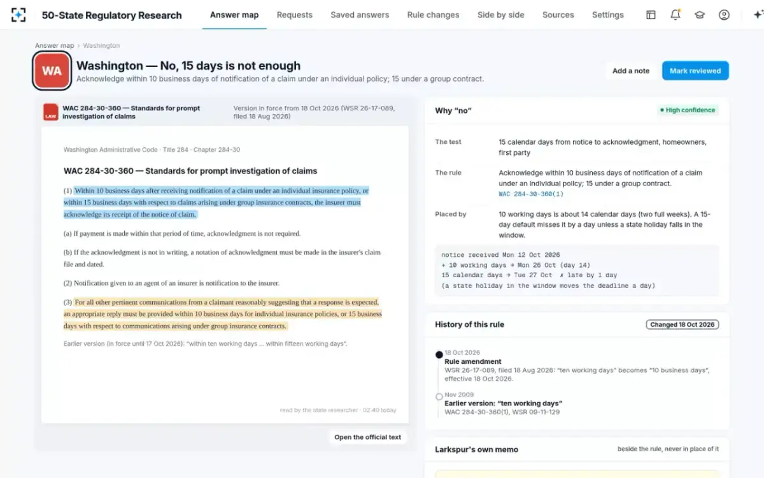The height and width of the screenshot is (478, 764).
Task: Open the layout panel icon in the header
Action: click(x=651, y=15)
